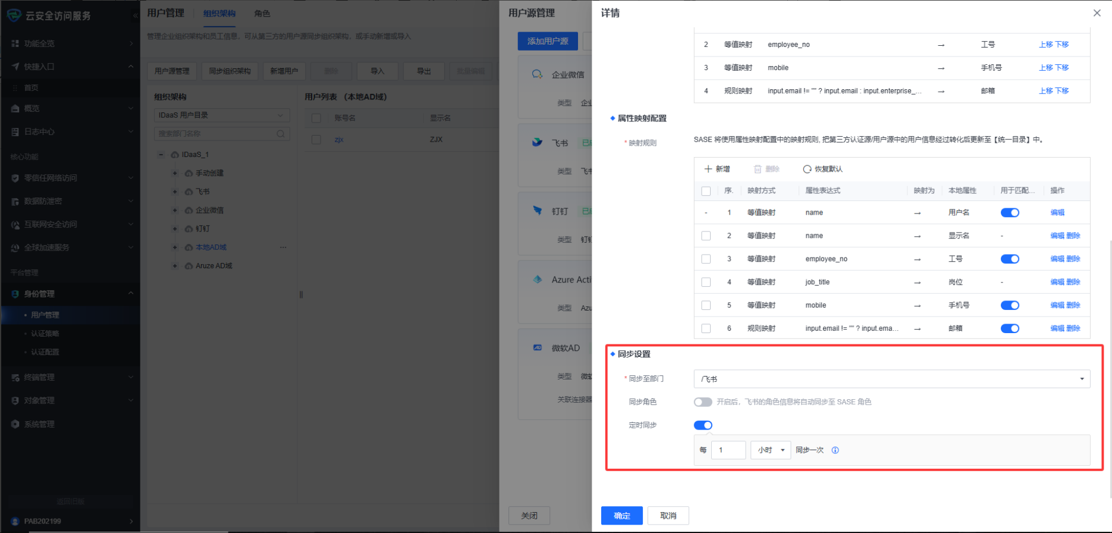This screenshot has height=533, width=1112.
Task: Click the 飞书 user source logo icon
Action: [x=538, y=142]
